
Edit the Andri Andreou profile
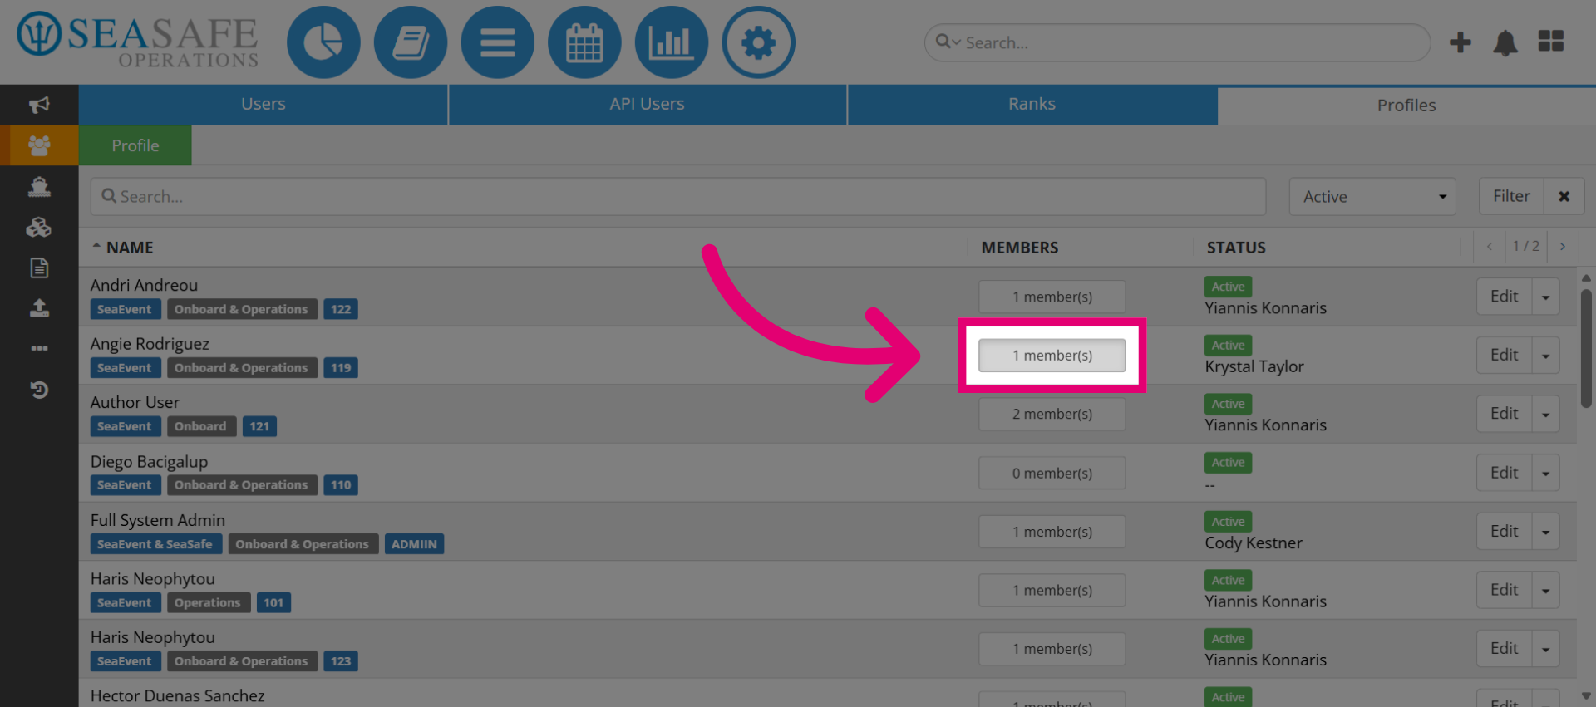click(1505, 297)
